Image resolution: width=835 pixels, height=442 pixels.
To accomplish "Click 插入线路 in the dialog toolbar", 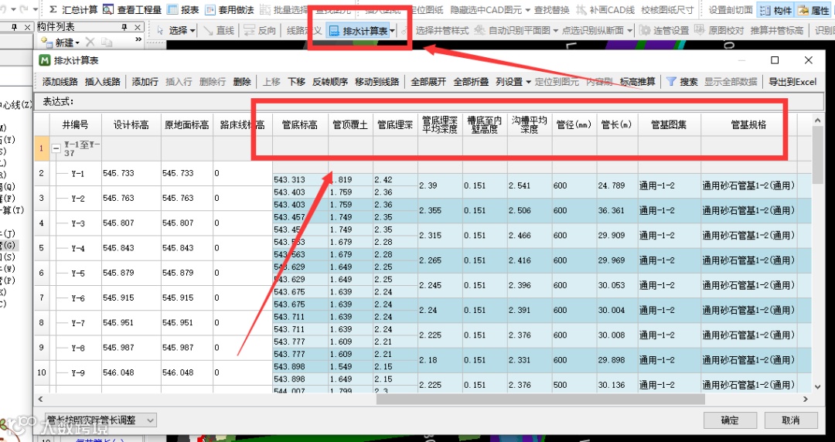I will pos(103,81).
